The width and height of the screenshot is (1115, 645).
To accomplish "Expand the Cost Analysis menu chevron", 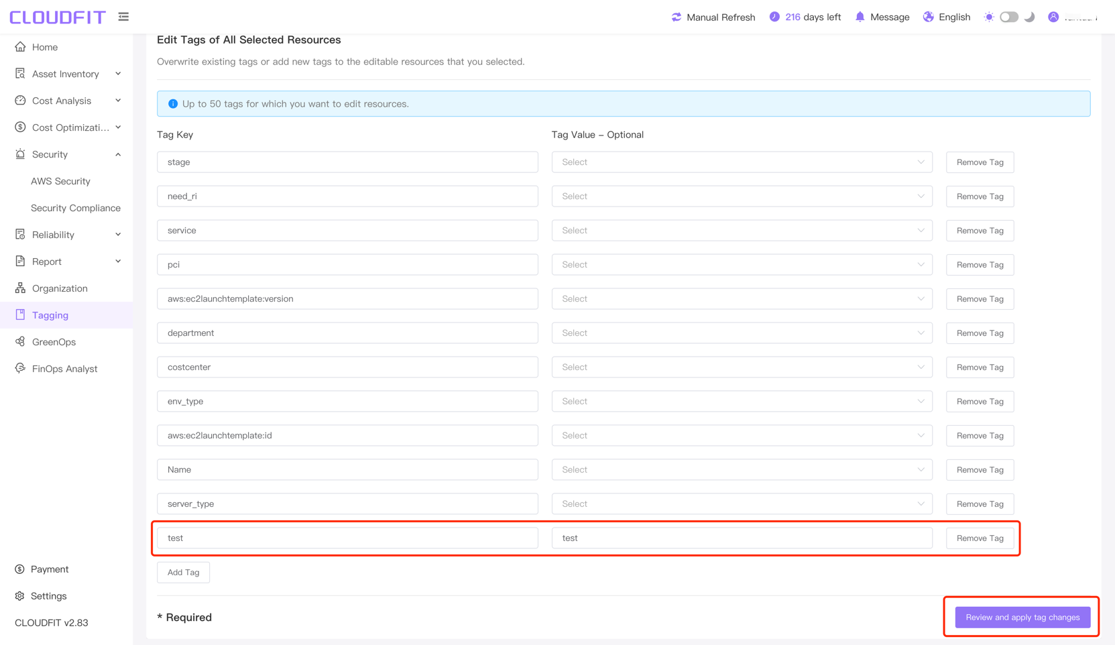I will click(118, 101).
